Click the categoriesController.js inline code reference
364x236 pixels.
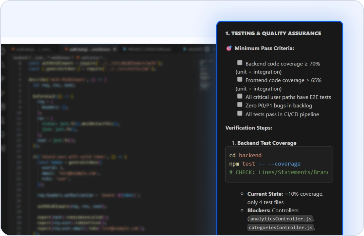point(280,227)
